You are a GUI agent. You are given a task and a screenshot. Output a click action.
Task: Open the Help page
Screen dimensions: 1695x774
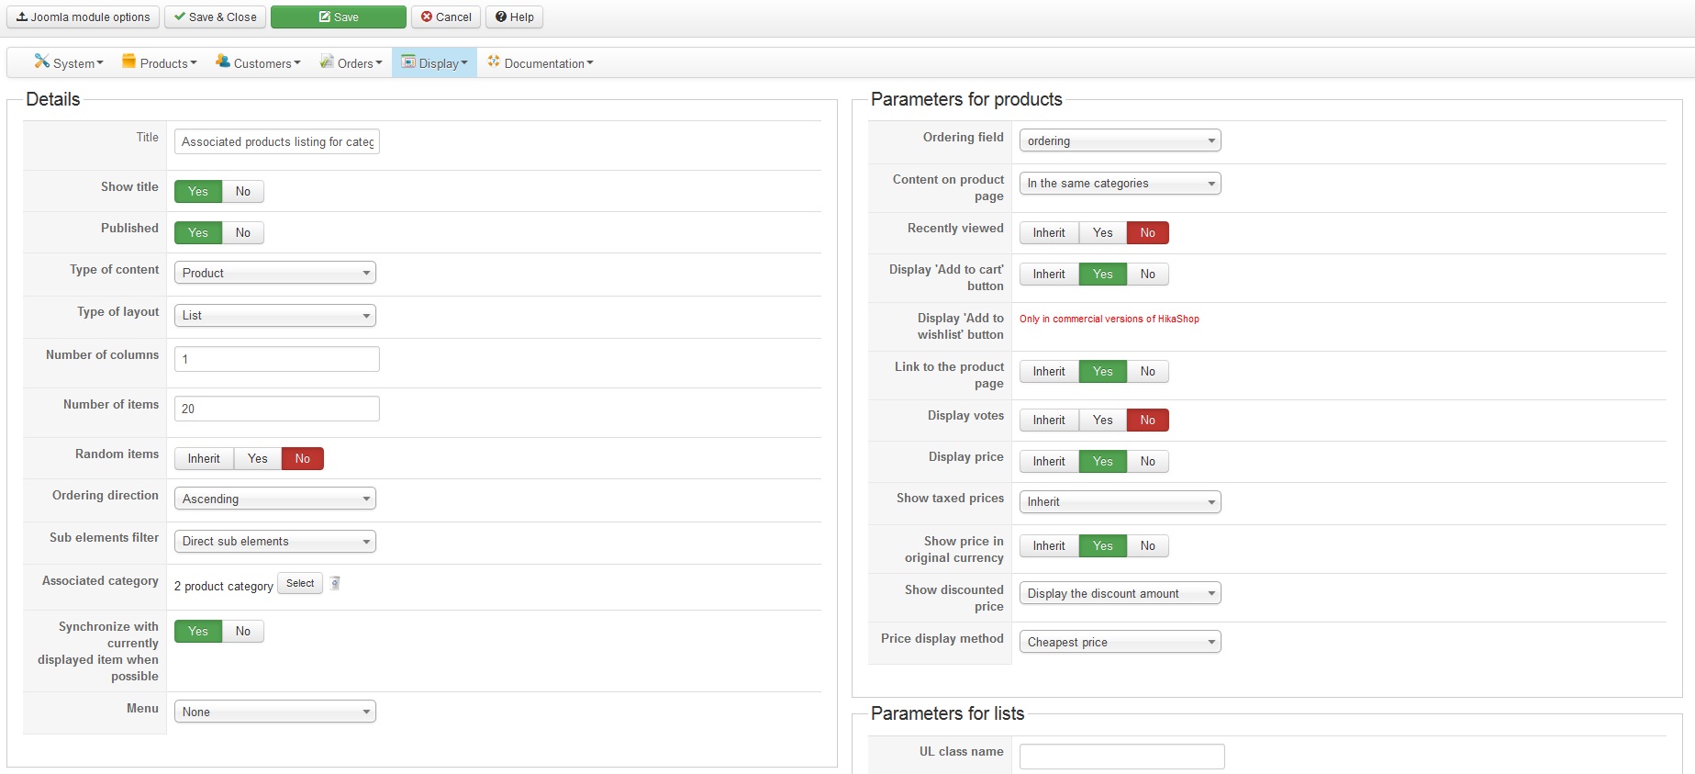(x=515, y=17)
